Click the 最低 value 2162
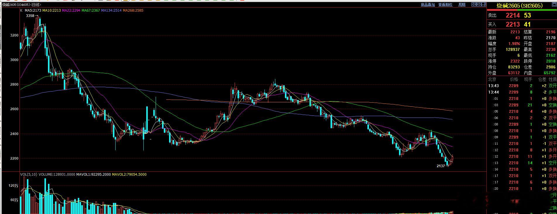This screenshot has height=214, width=557. tap(551, 55)
